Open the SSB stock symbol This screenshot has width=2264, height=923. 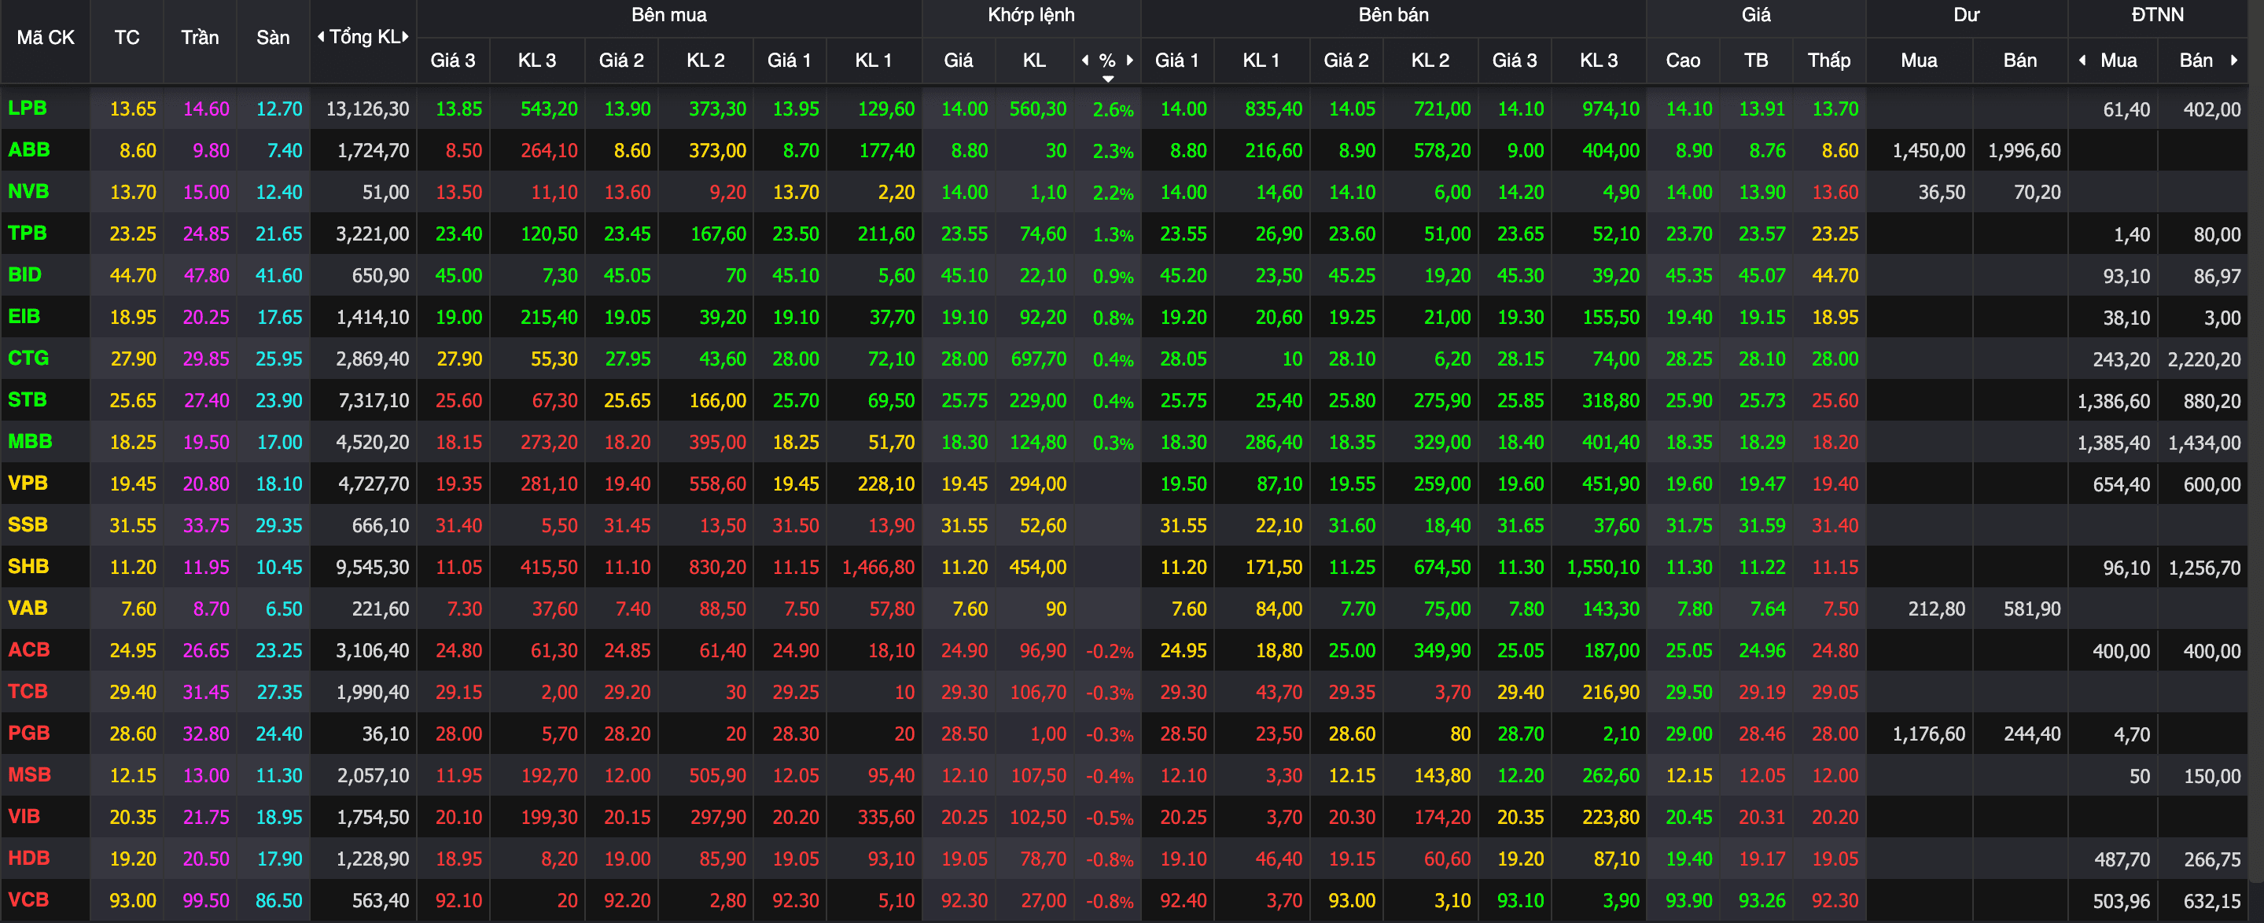click(x=28, y=525)
